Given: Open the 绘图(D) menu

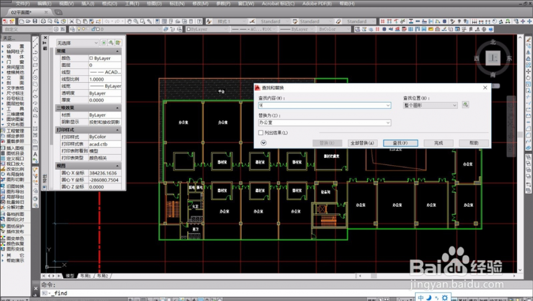Looking at the screenshot, I should (x=154, y=3).
